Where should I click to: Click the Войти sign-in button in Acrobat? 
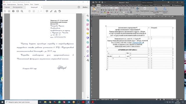click(x=85, y=7)
